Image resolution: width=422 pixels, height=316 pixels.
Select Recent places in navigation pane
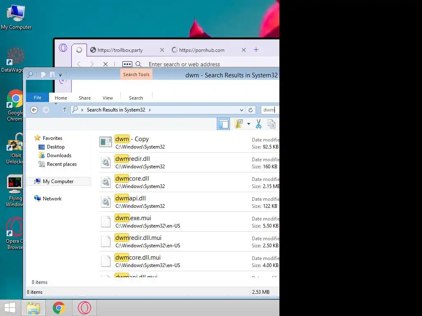click(62, 164)
